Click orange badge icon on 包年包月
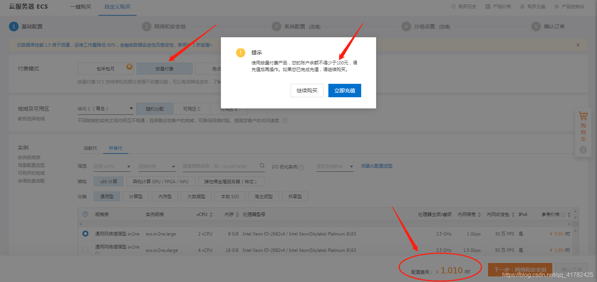Image resolution: width=597 pixels, height=282 pixels. [x=129, y=67]
